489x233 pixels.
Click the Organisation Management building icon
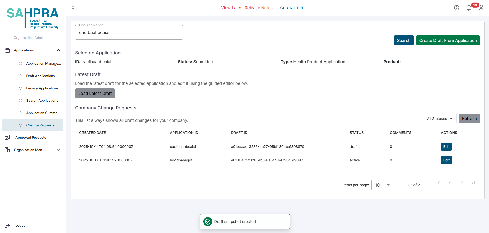coord(7,150)
